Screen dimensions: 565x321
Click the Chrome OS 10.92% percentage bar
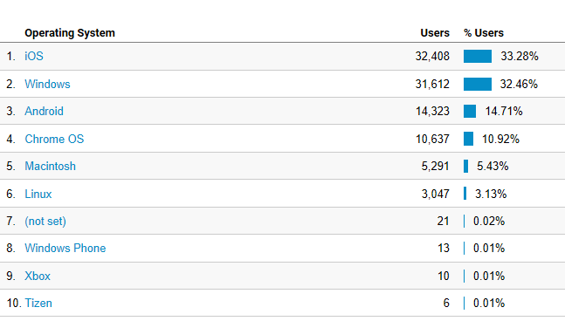click(468, 139)
